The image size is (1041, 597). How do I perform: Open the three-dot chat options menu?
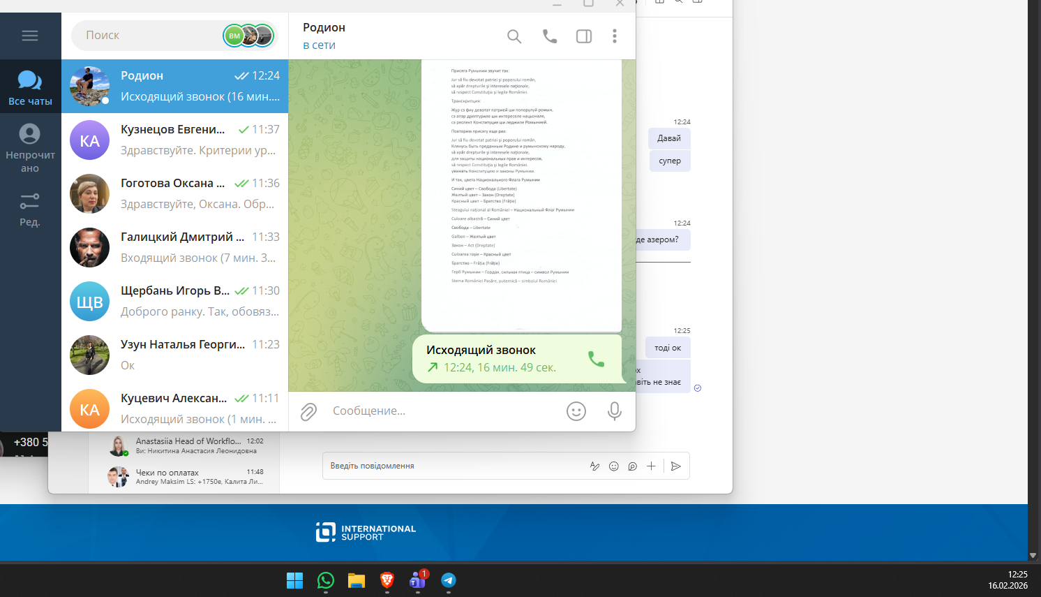coord(615,36)
